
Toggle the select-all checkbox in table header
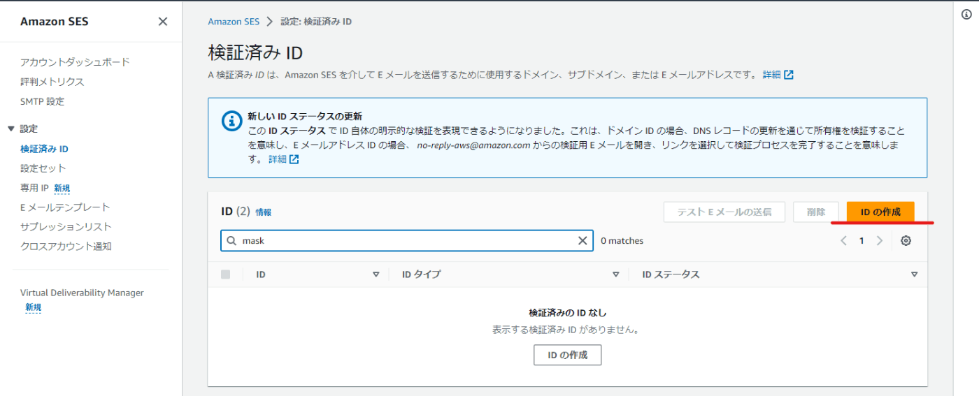pos(225,274)
